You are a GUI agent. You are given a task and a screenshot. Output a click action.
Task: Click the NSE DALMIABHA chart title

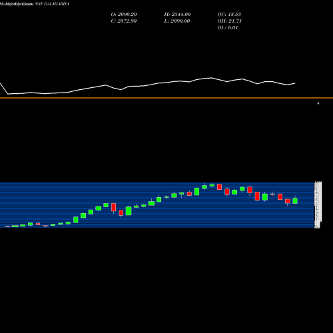[52, 4]
